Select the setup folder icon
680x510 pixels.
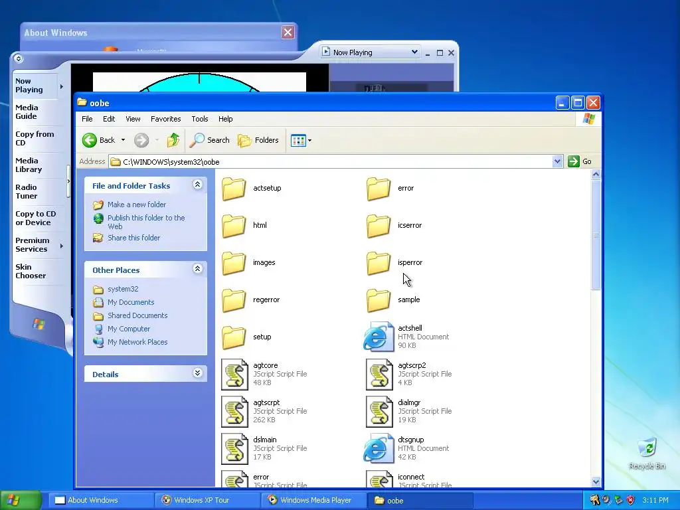tap(234, 338)
